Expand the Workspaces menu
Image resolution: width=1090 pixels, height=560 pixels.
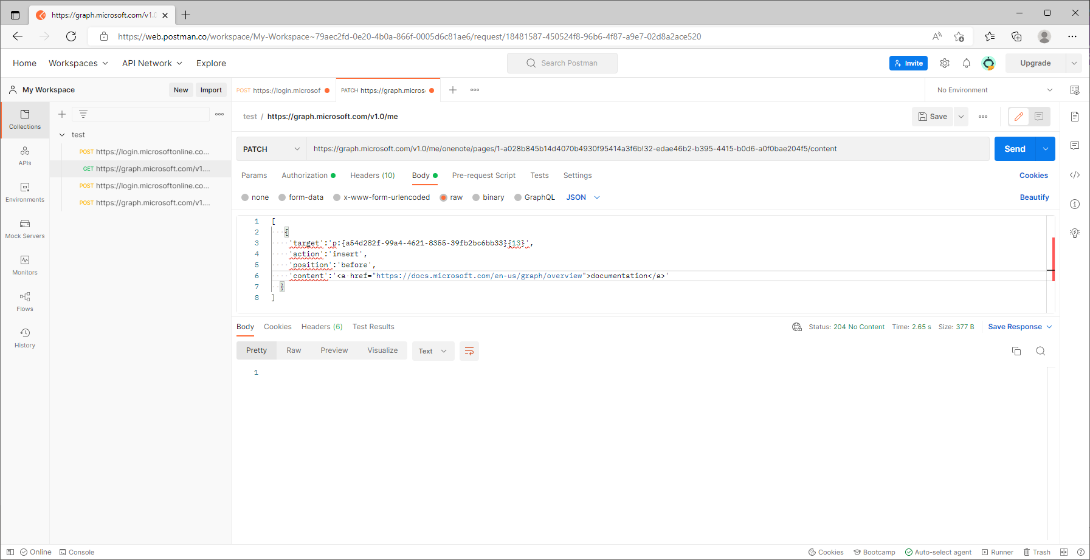pyautogui.click(x=78, y=63)
